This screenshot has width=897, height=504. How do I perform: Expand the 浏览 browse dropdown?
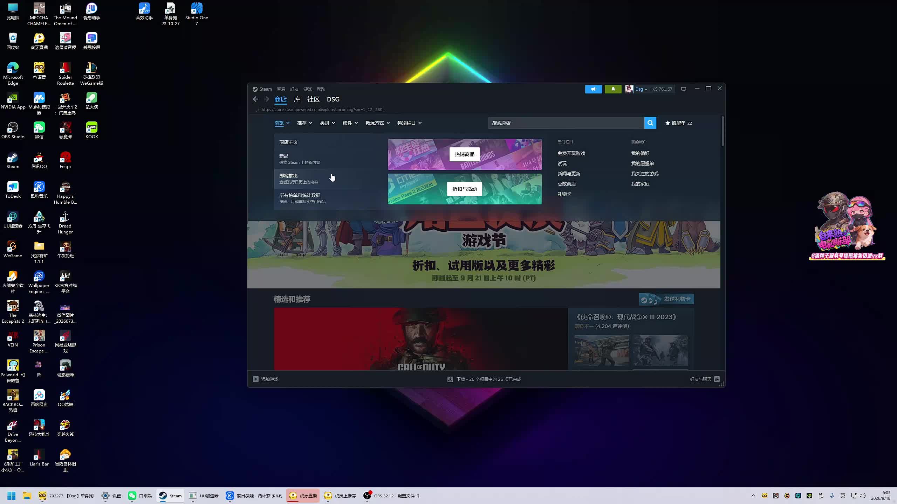click(282, 123)
